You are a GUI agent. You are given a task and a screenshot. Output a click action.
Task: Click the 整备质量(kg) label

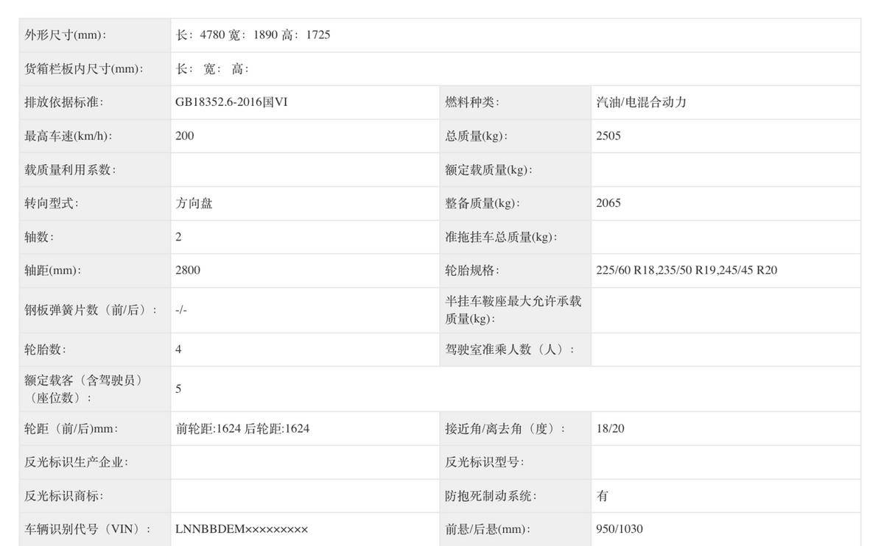[x=483, y=203]
